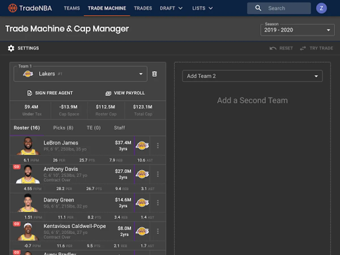
Task: Click Anthony Davis's 28.2 PER stat
Action: 64,189
